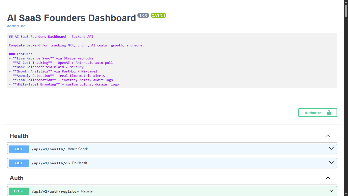
Task: Click the White-label Branding description line
Action: pos(64,84)
